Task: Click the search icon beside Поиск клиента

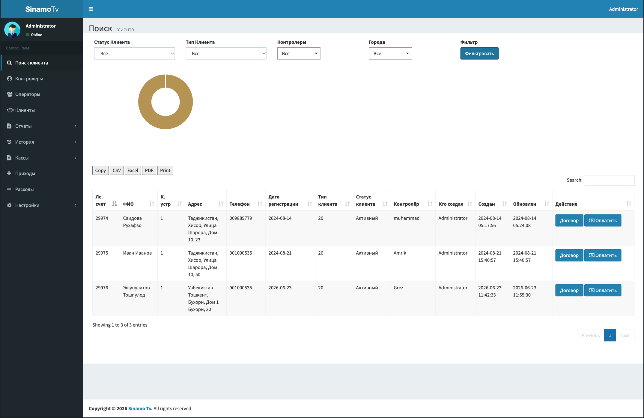Action: tap(9, 63)
